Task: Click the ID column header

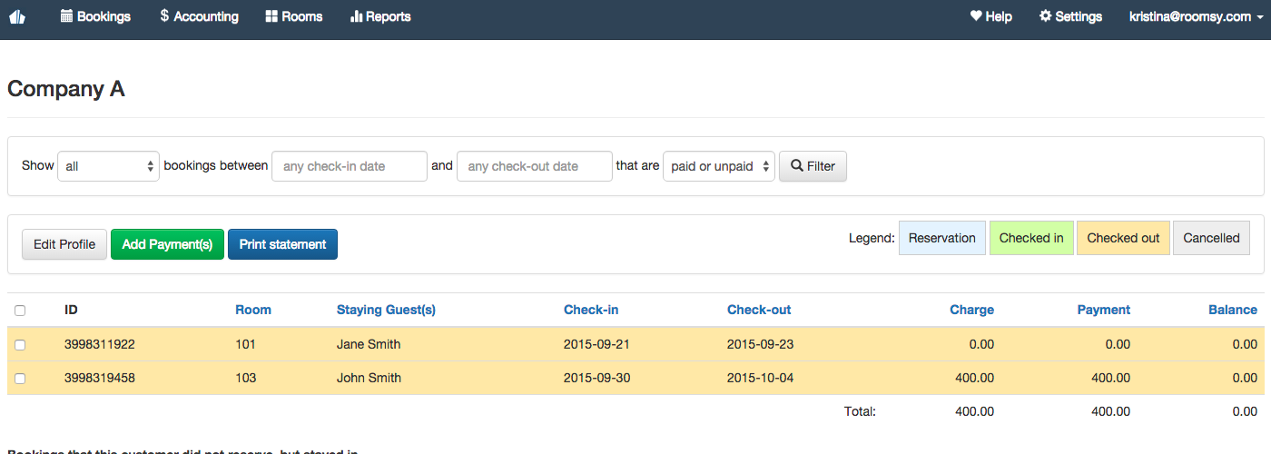Action: (72, 310)
